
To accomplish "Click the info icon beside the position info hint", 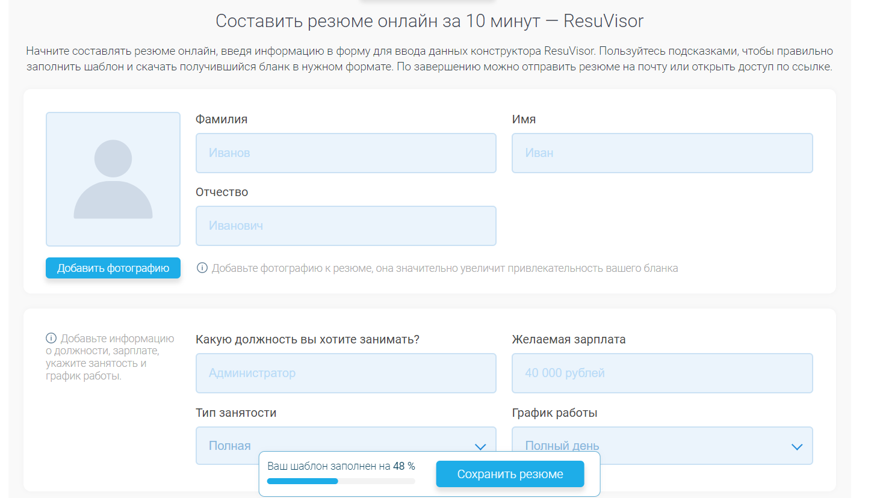I will click(x=51, y=338).
